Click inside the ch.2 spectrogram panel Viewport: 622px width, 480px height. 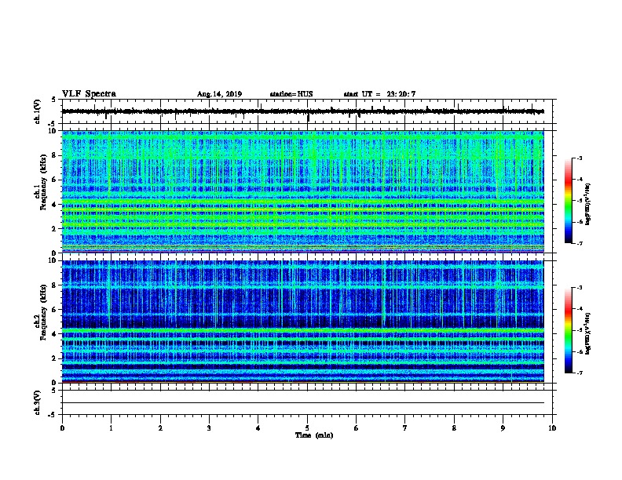[x=303, y=322]
